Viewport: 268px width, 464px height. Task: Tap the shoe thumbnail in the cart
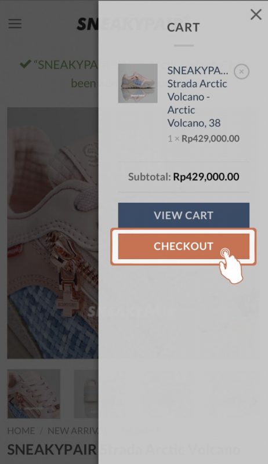click(x=138, y=83)
